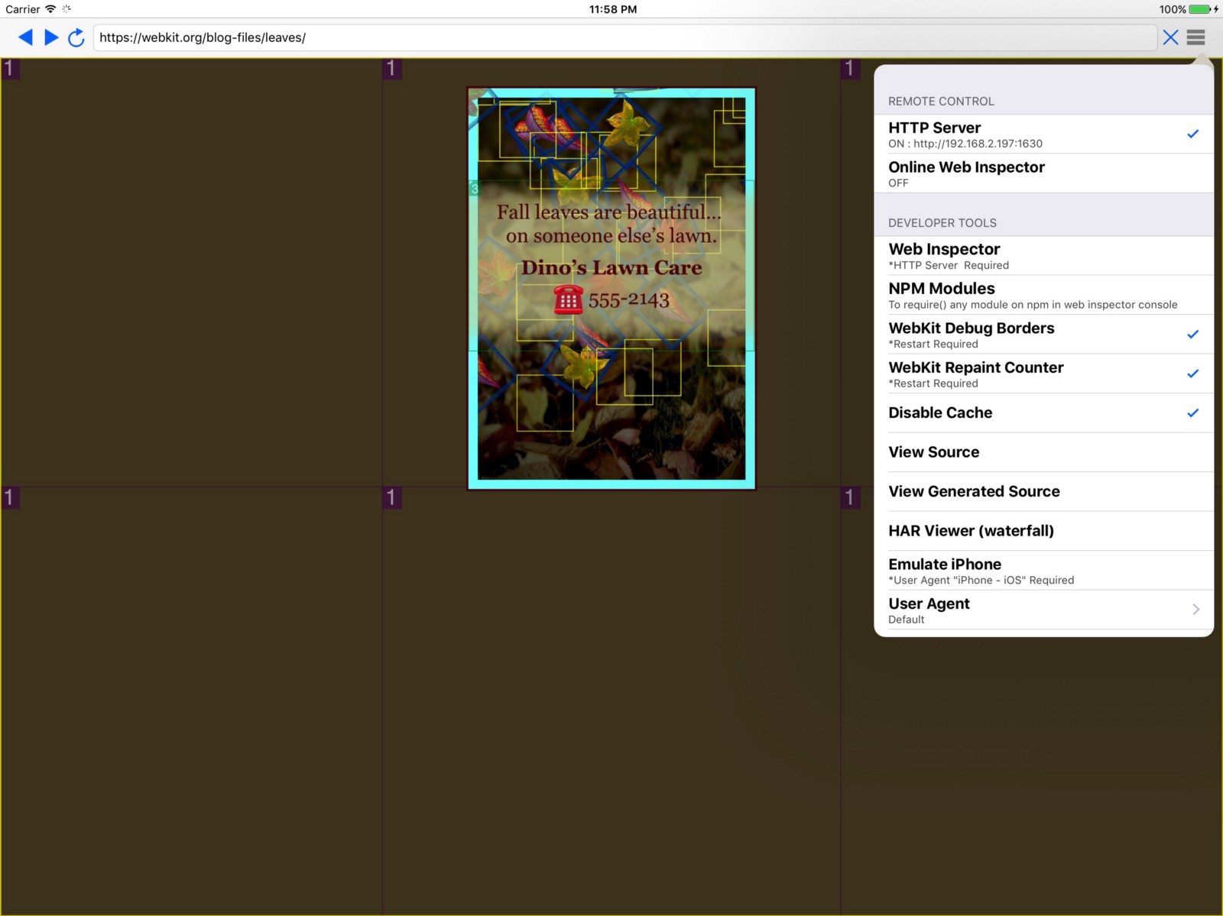Click the webkit.org URL address field
This screenshot has height=916, width=1223.
624,37
